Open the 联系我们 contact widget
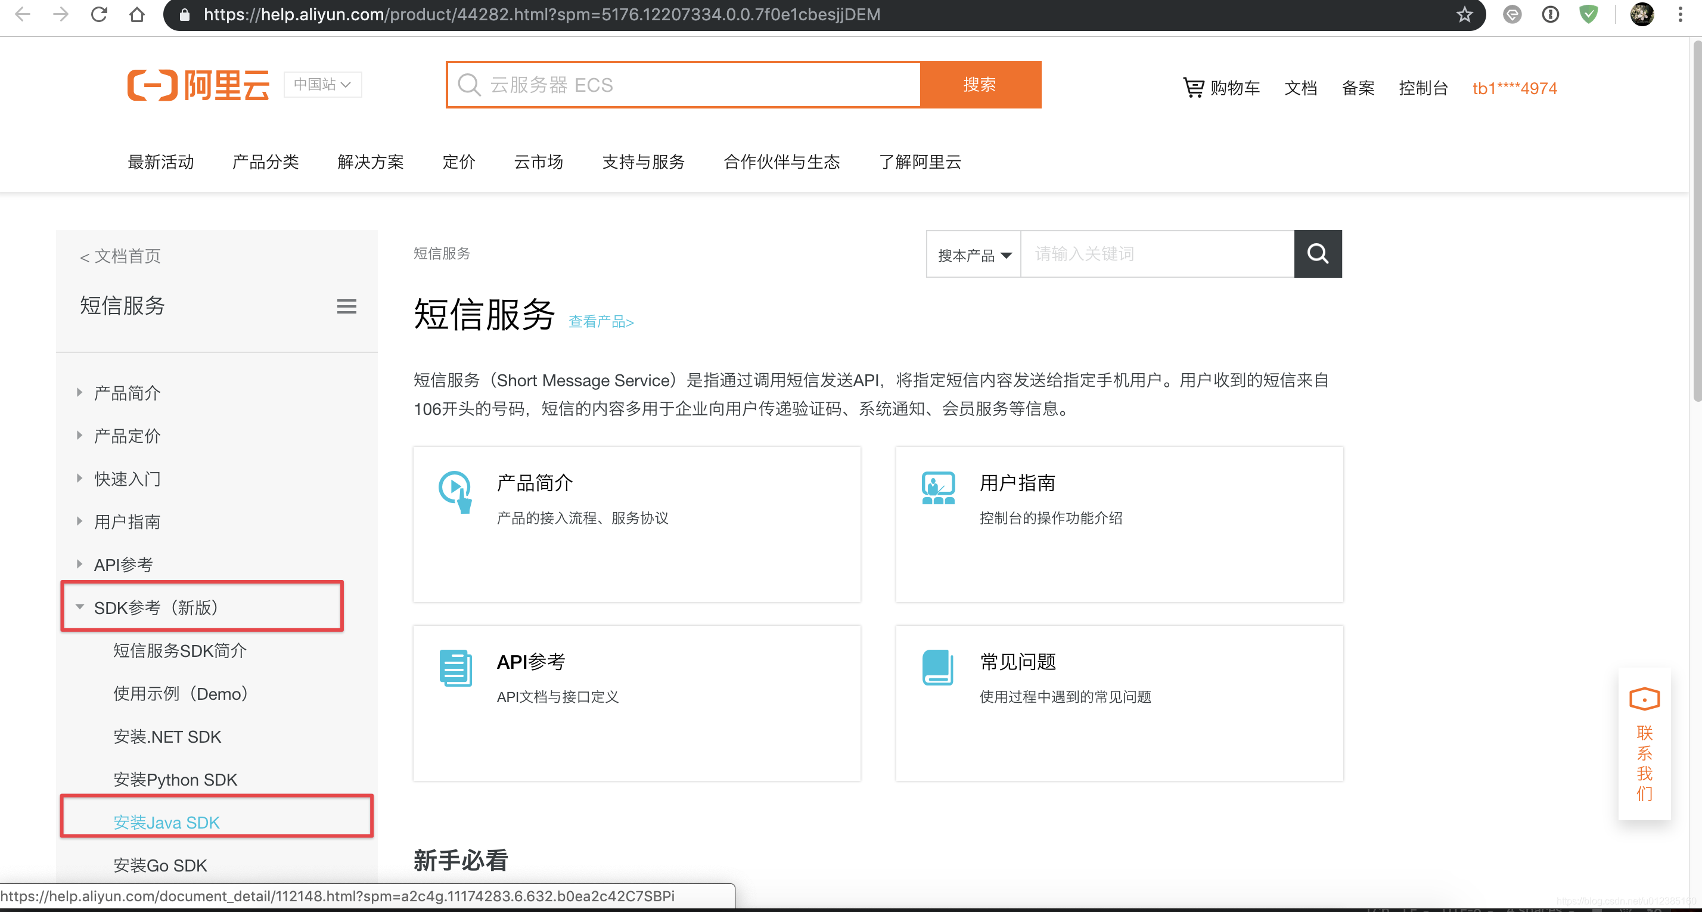Image resolution: width=1702 pixels, height=912 pixels. pos(1644,743)
